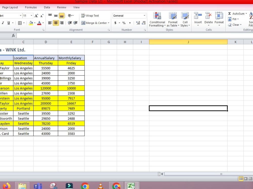Click Decrease Indent icon
This screenshot has height=189, width=253.
point(70,23)
